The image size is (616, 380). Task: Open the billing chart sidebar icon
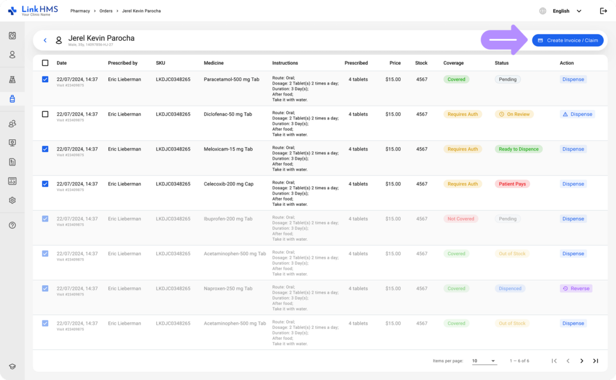(12, 181)
